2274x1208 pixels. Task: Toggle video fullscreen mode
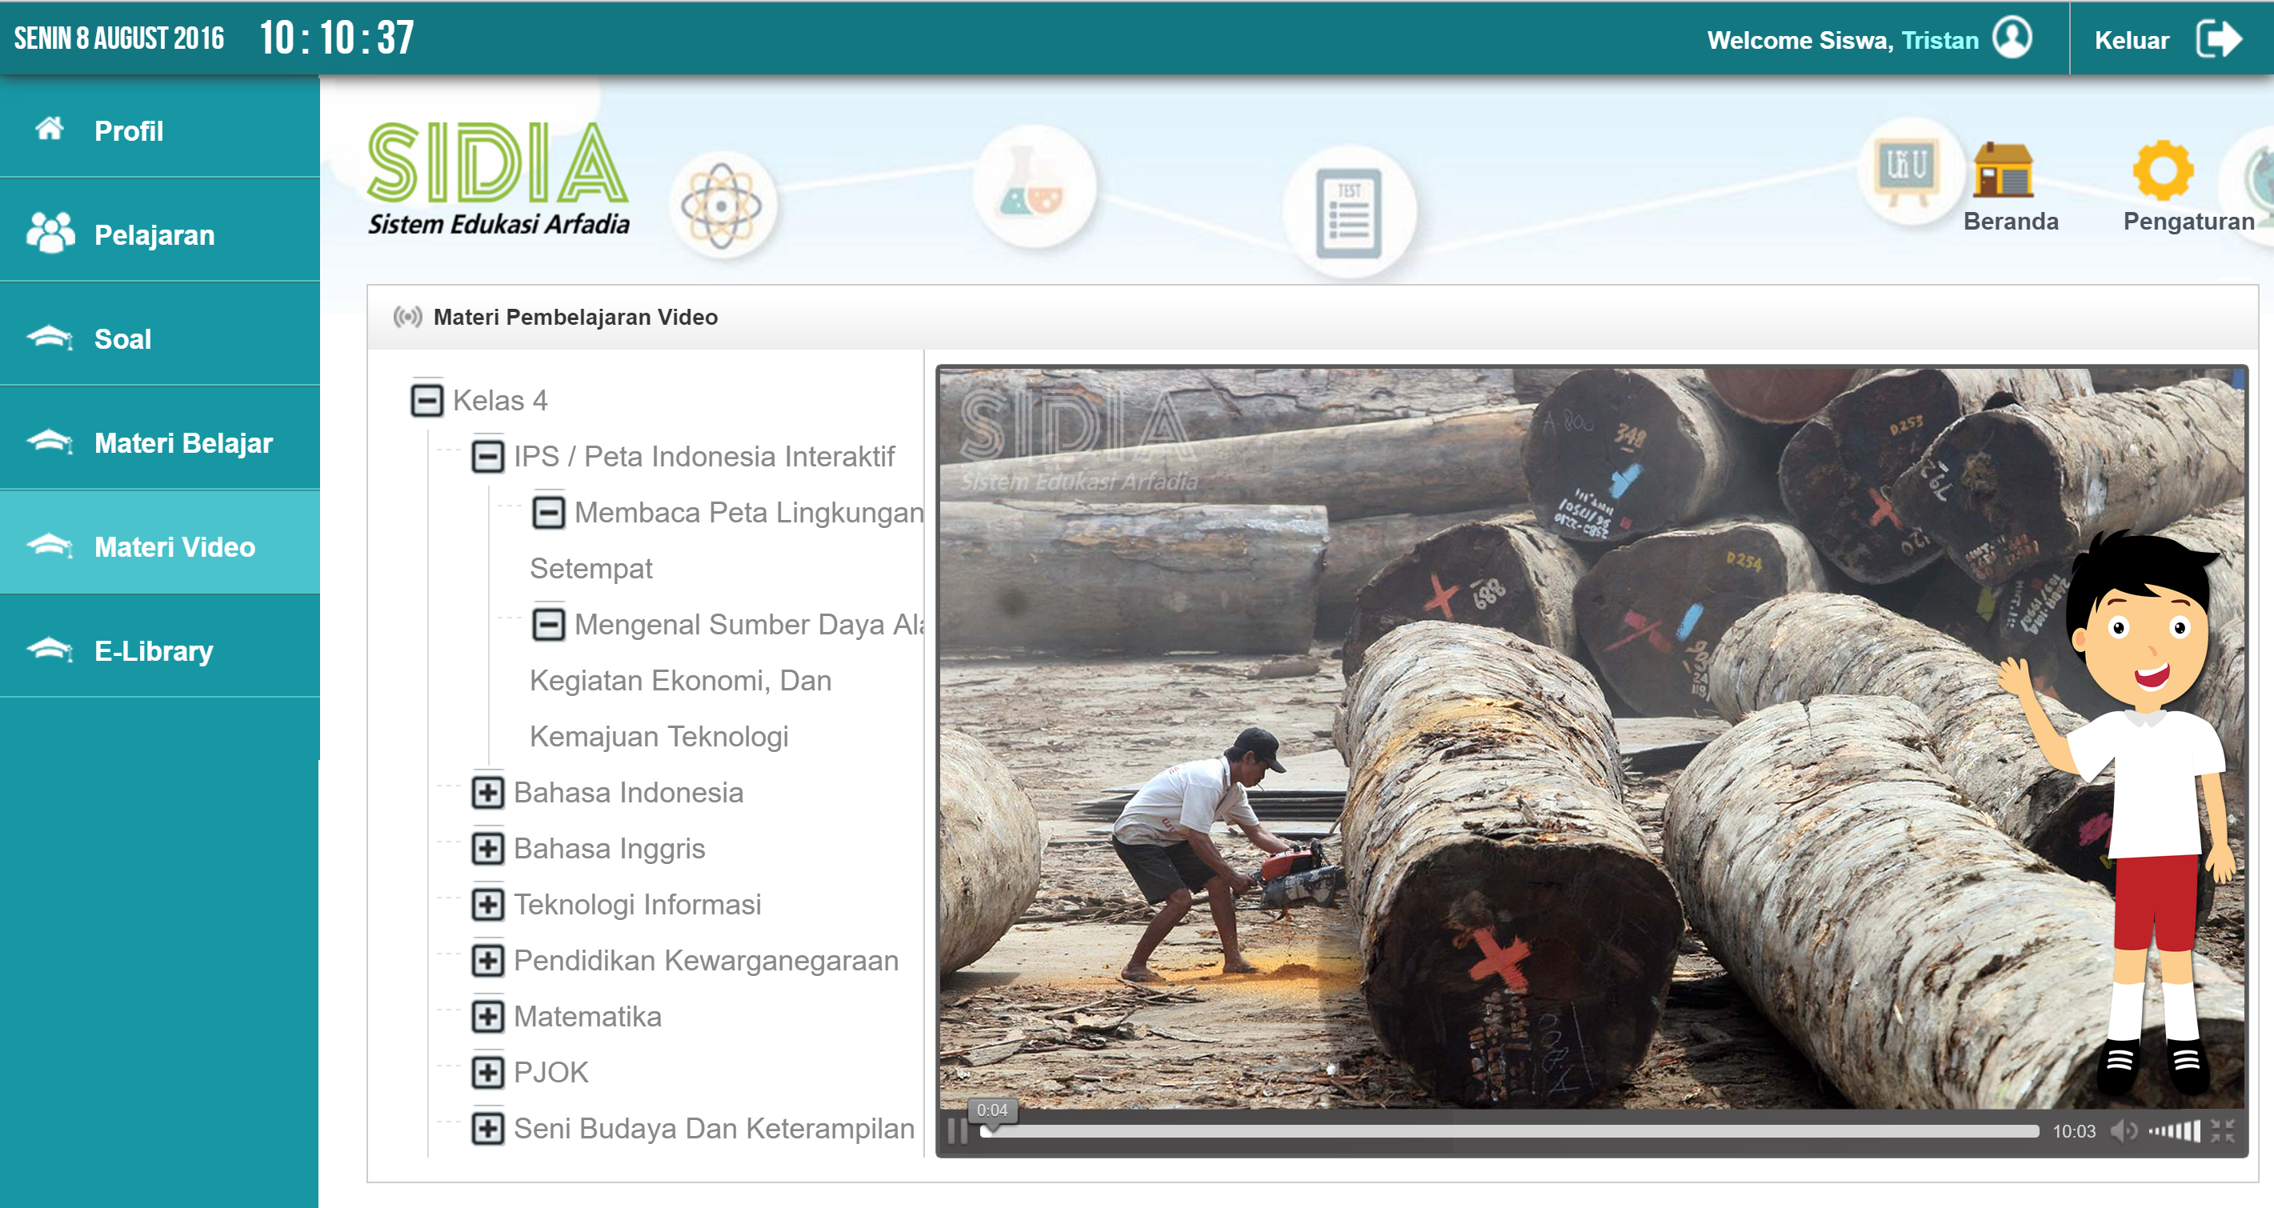click(2222, 1130)
